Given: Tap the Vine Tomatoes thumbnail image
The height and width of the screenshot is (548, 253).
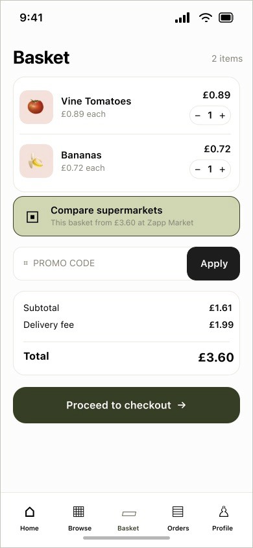Looking at the screenshot, I should 36,107.
